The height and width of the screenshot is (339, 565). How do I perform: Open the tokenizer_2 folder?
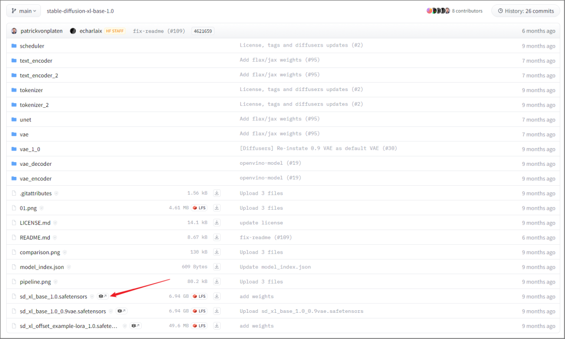click(x=34, y=105)
